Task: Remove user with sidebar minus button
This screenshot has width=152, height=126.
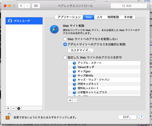Action: point(13,108)
